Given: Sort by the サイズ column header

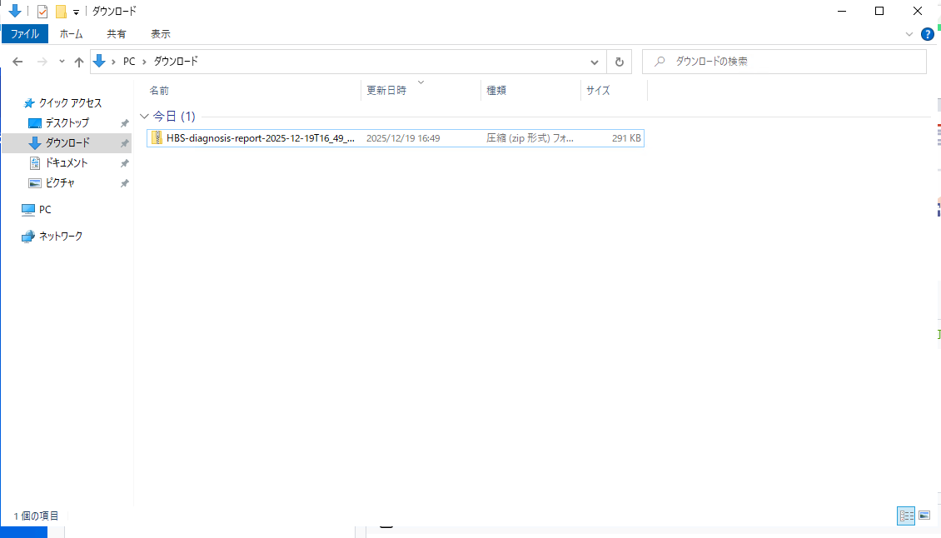Looking at the screenshot, I should point(598,90).
